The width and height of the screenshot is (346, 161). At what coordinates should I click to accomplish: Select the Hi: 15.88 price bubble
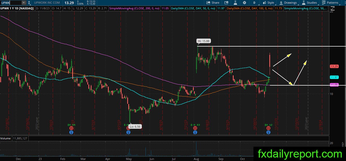[203, 41]
